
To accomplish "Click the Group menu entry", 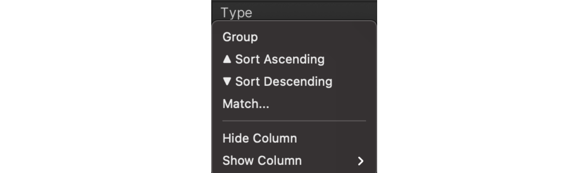I will pyautogui.click(x=240, y=37).
